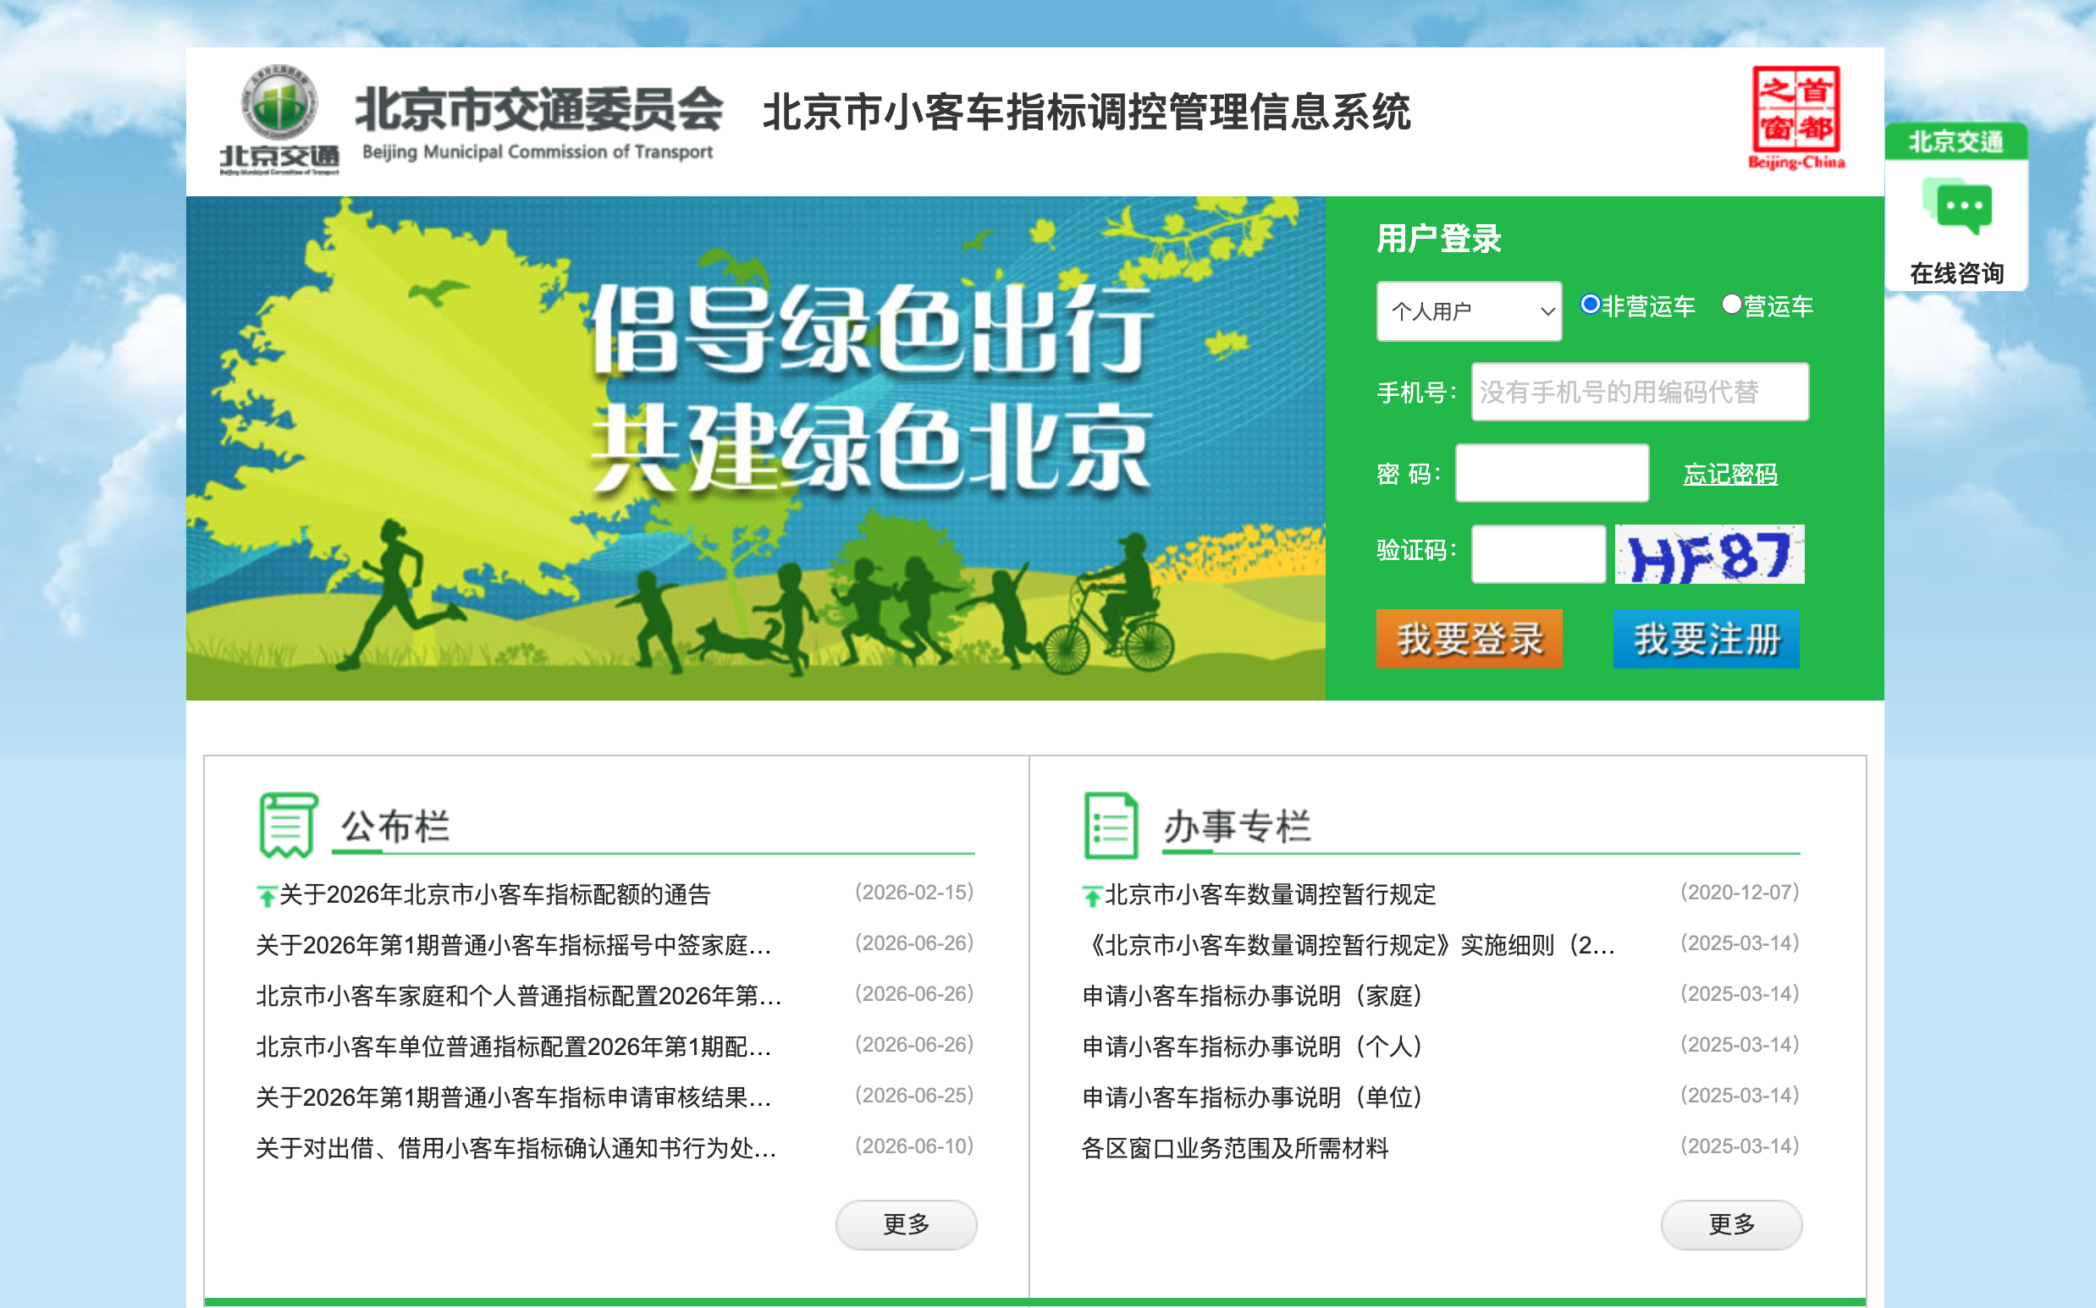
Task: Open 关于2026年第1期普通小客车指标申请审核结果 notice
Action: (514, 1098)
